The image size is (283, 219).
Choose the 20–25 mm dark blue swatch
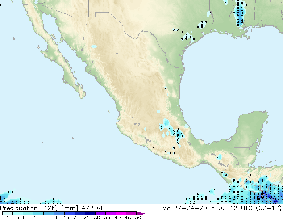point(79,213)
